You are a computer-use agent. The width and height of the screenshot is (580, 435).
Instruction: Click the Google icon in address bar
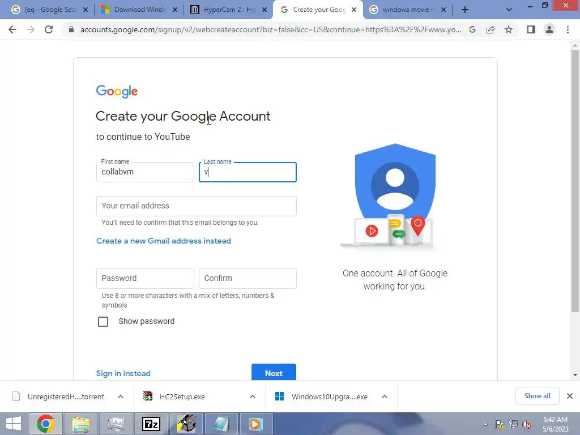coord(472,29)
